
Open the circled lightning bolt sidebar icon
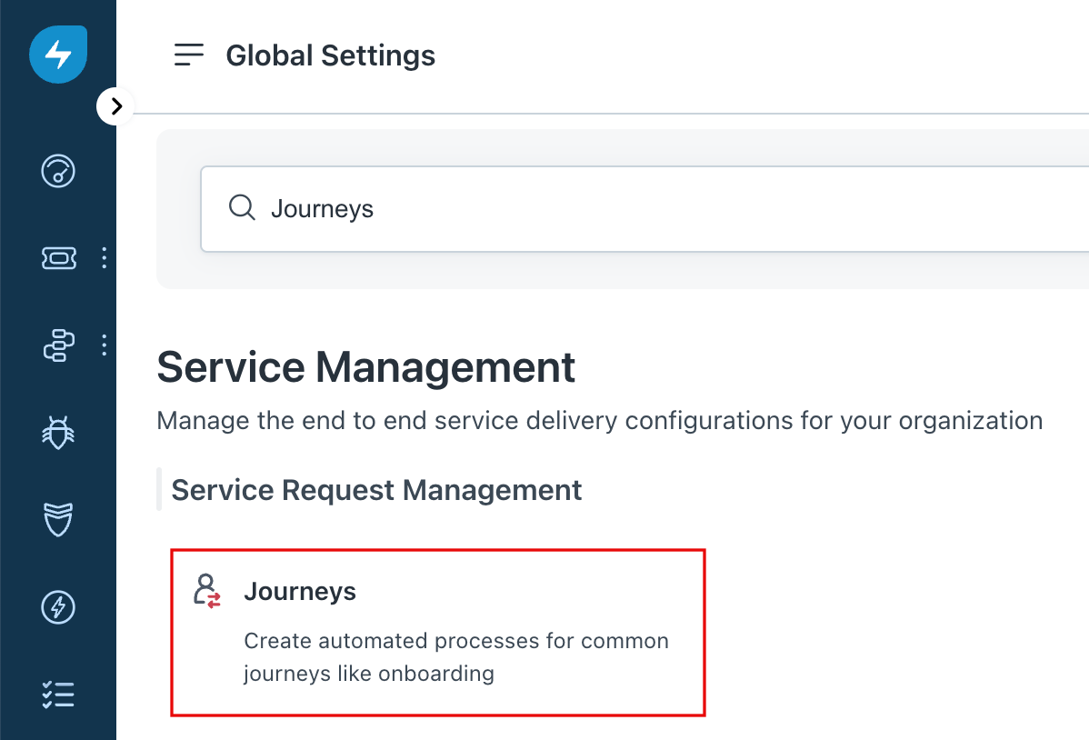pos(58,607)
